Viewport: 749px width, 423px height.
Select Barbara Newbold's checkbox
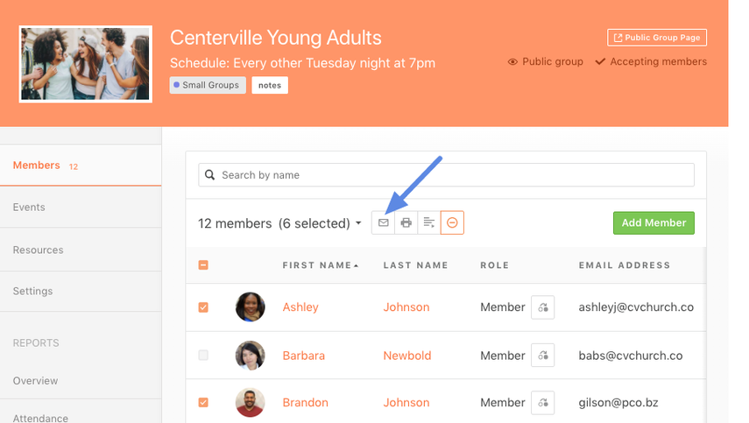click(x=203, y=356)
